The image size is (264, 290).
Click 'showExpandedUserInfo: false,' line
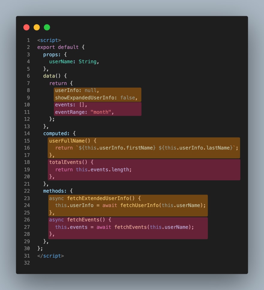tap(96, 98)
